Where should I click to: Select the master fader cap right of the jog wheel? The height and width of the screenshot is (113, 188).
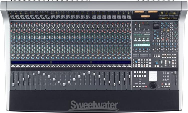175,72
